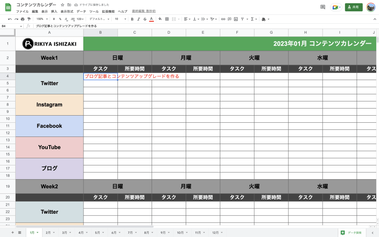Screen dimensions: 379x237
Task: Create a filter using funnel icon
Action: [242, 19]
